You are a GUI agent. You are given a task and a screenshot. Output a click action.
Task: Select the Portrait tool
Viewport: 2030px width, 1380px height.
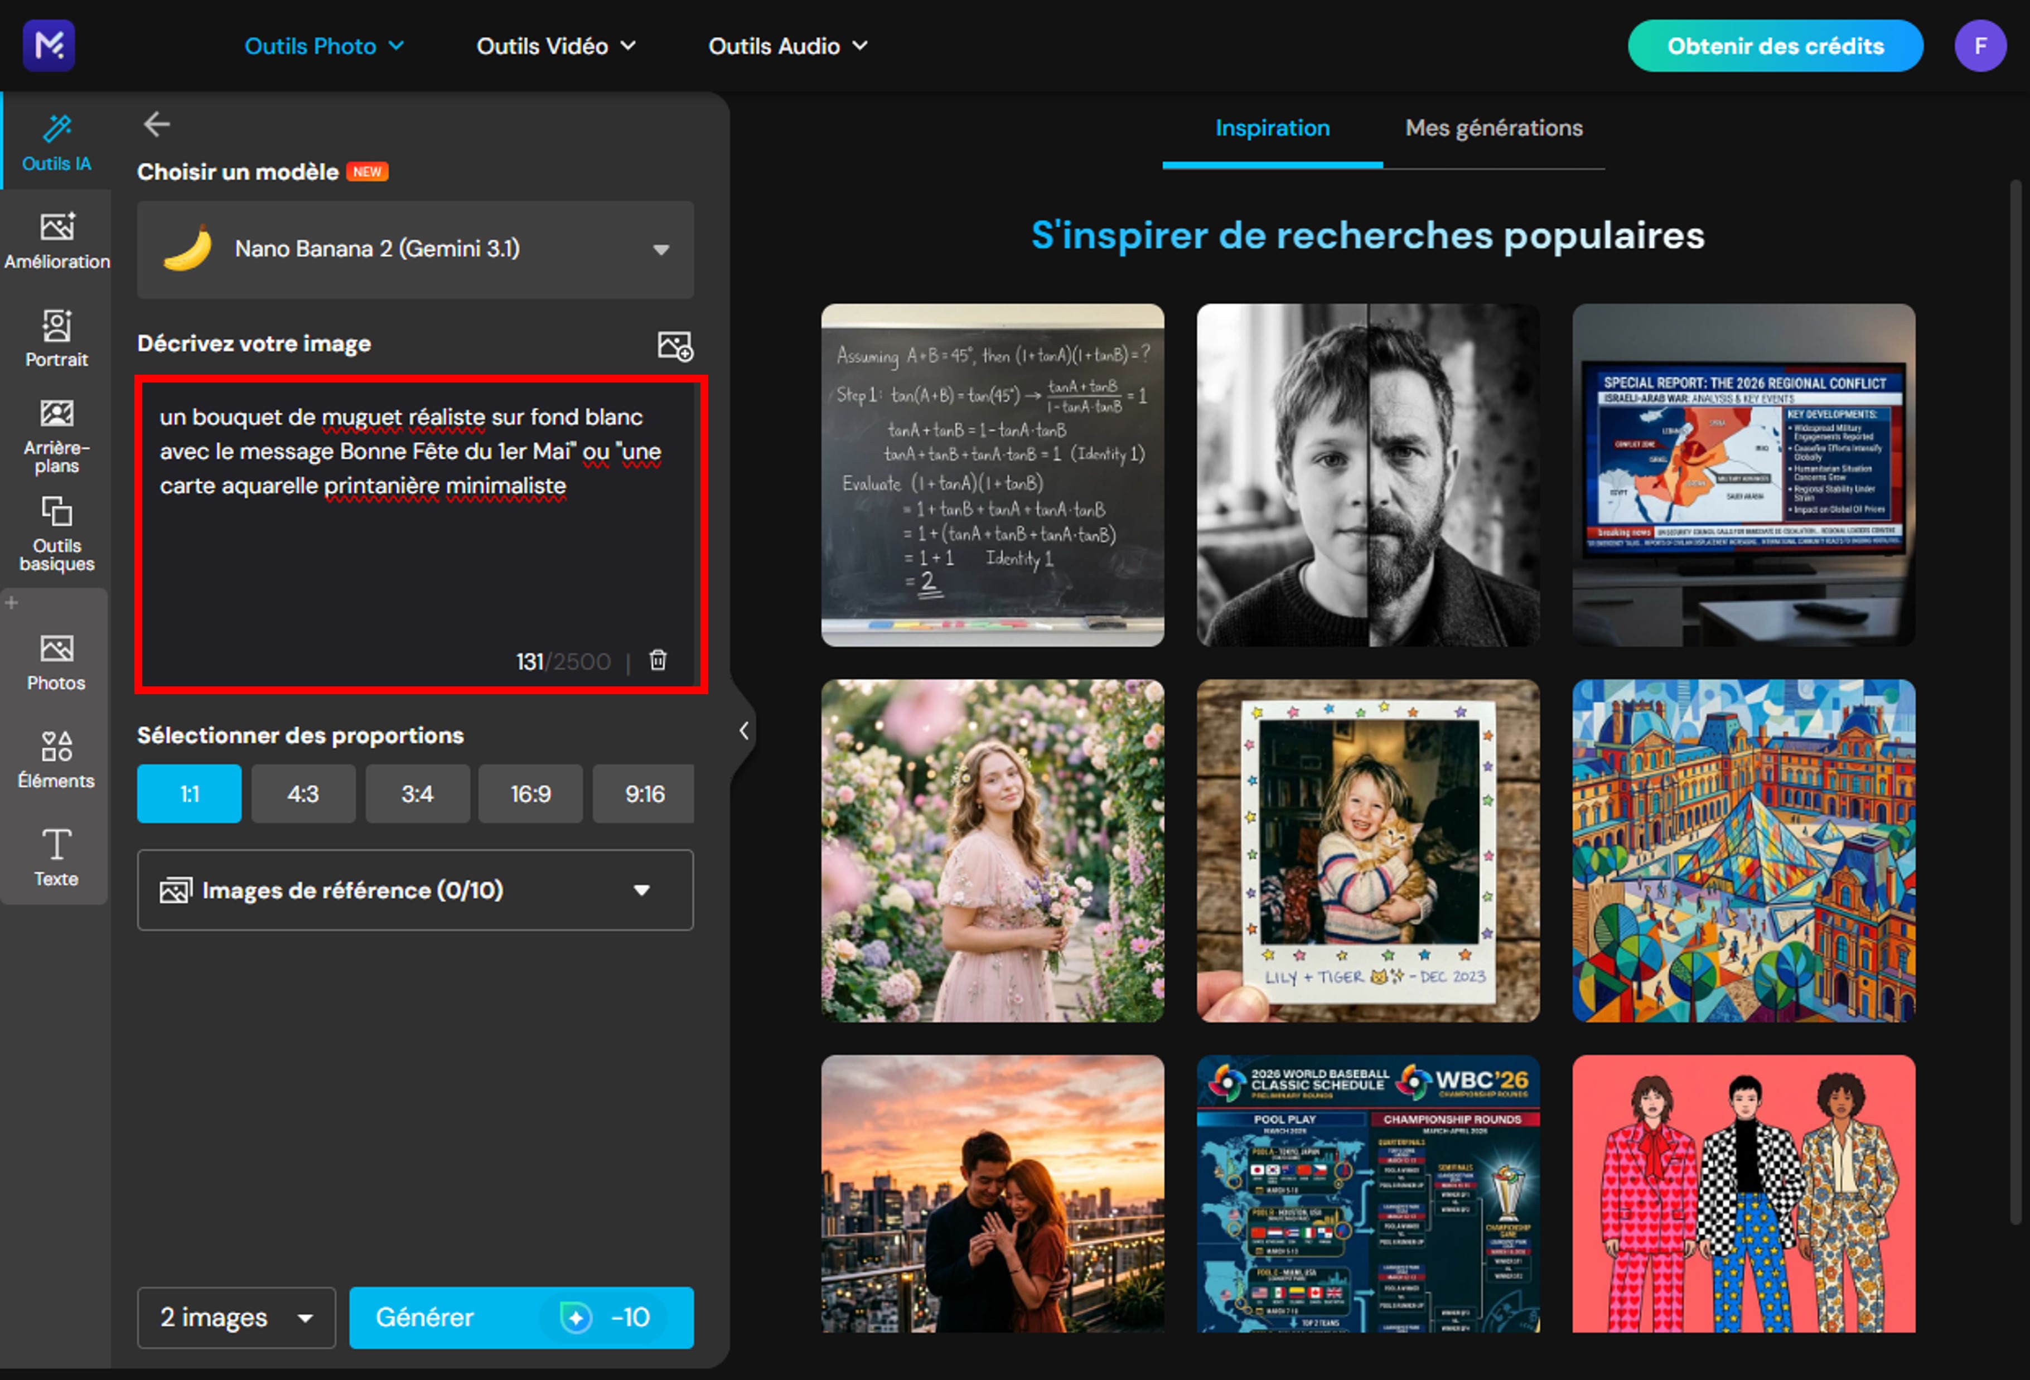click(x=56, y=339)
